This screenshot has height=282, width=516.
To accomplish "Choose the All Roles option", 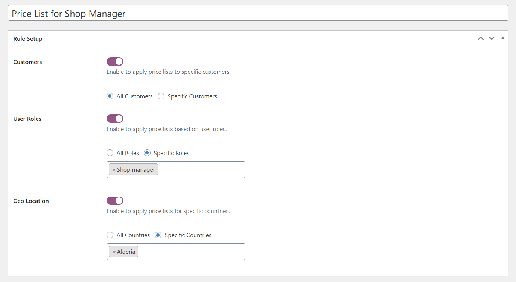I will pos(110,153).
